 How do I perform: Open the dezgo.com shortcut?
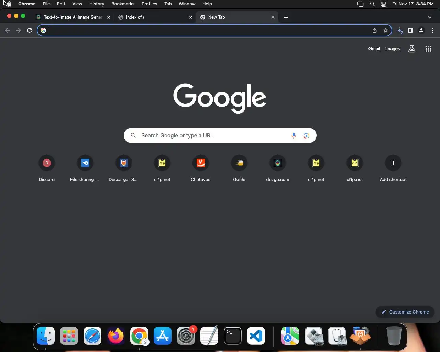tap(278, 168)
